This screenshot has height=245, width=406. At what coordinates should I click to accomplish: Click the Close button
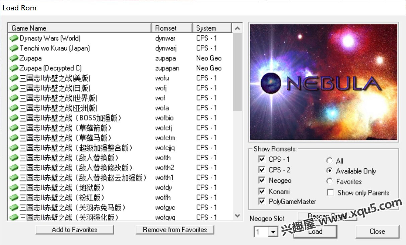point(377,231)
